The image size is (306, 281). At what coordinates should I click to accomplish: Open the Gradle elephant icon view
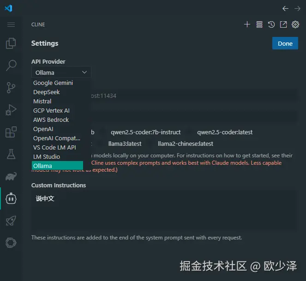[11, 176]
